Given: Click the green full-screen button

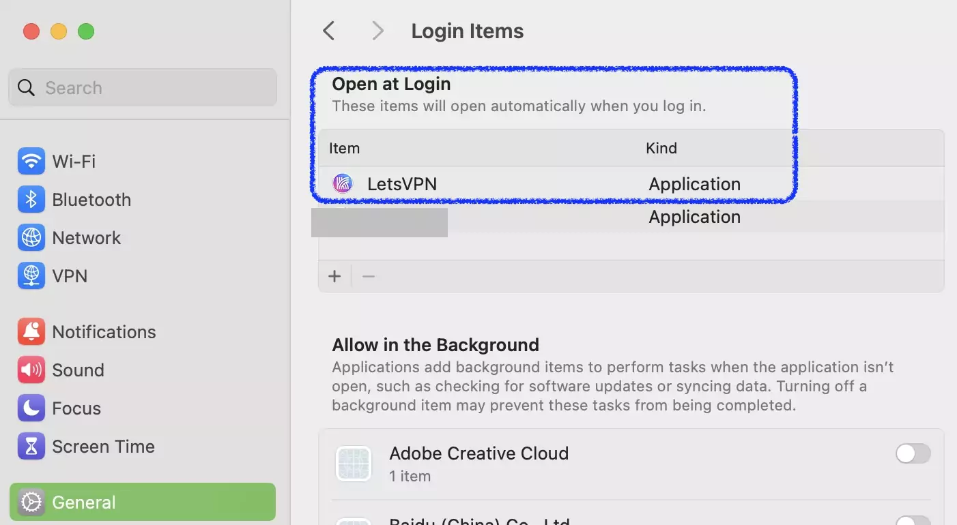Looking at the screenshot, I should 86,31.
